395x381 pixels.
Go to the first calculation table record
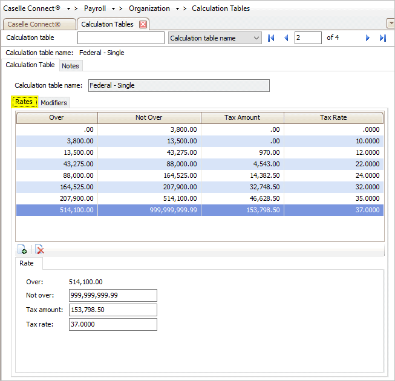click(271, 38)
